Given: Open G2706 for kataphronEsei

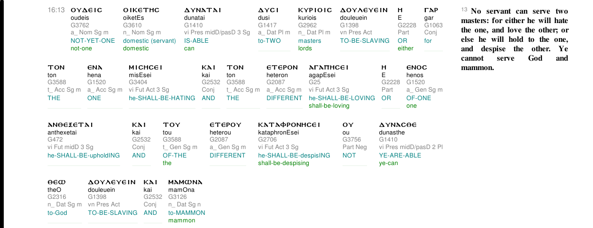Looking at the screenshot, I should pyautogui.click(x=267, y=140).
